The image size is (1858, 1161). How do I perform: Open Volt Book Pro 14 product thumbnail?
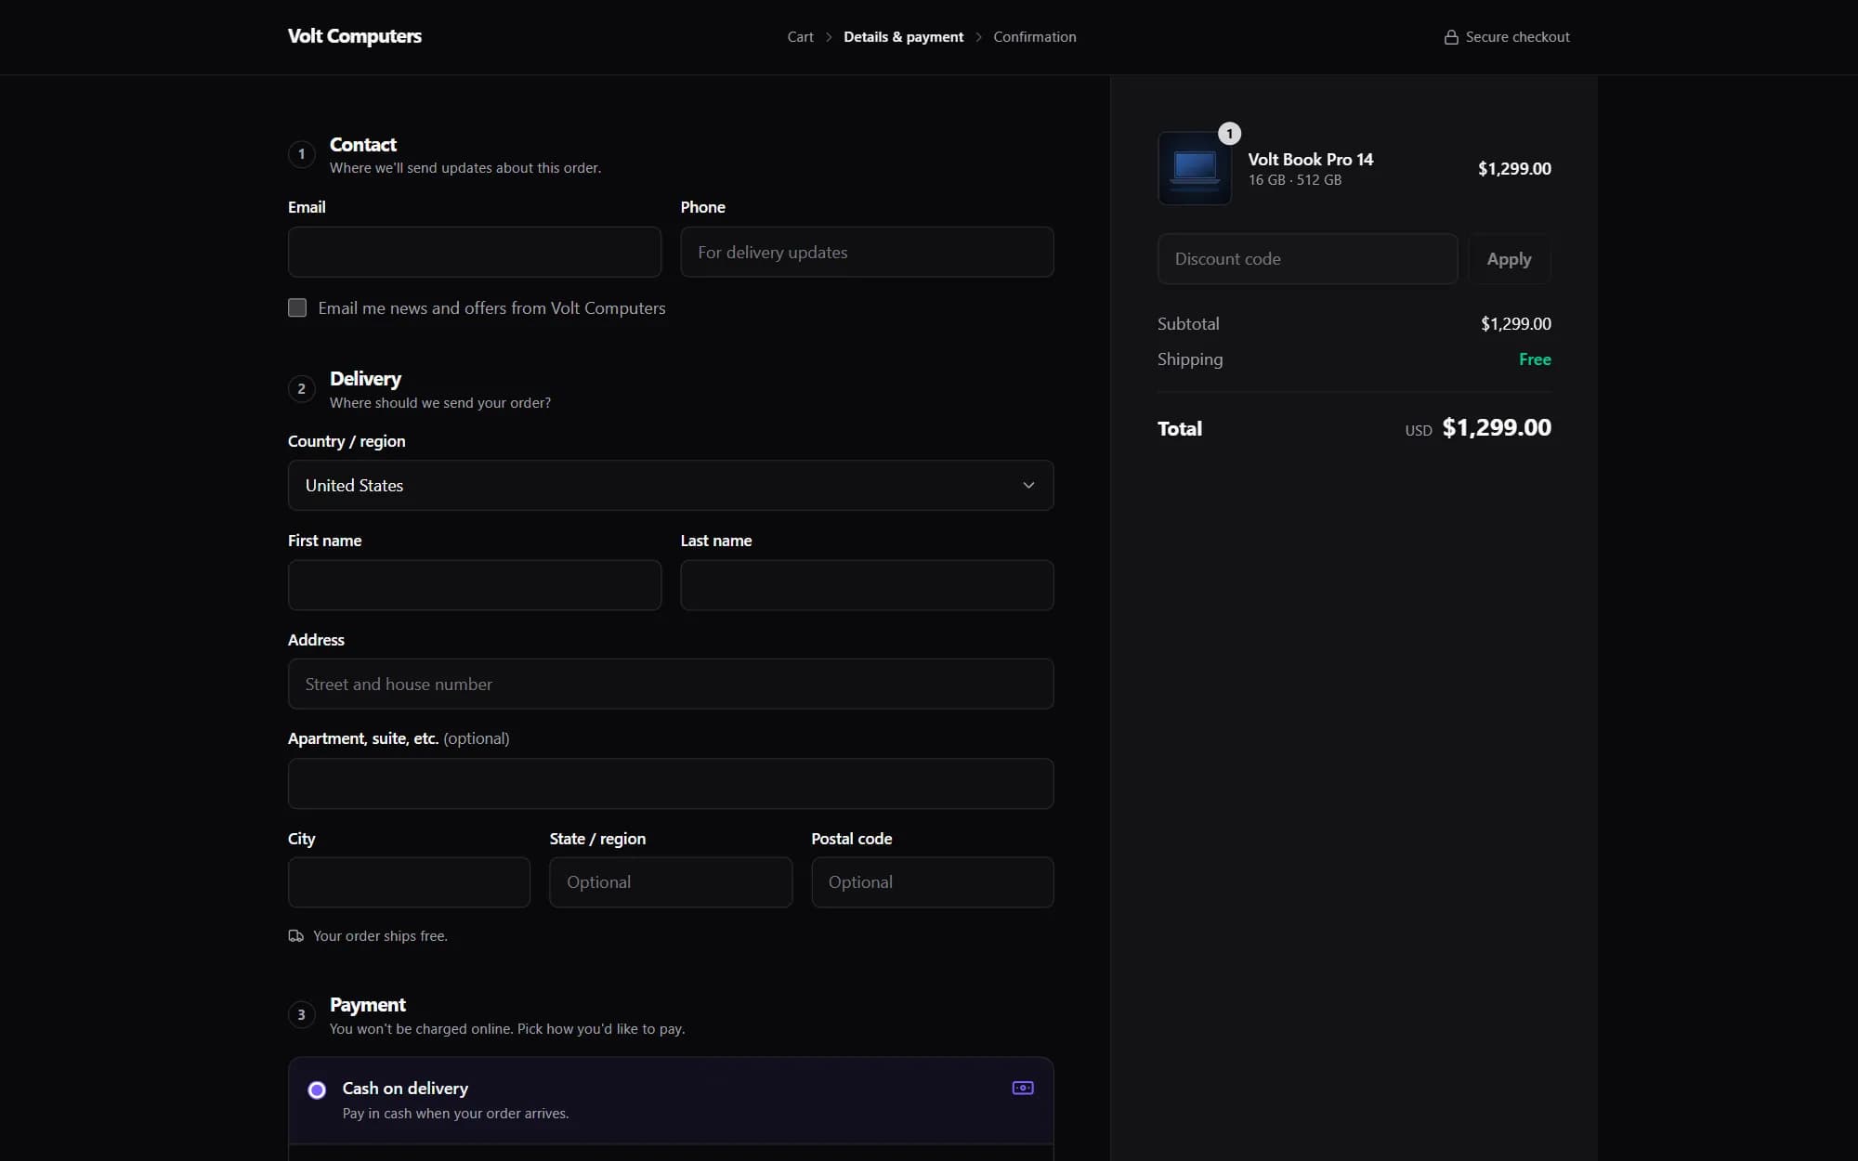(1195, 168)
